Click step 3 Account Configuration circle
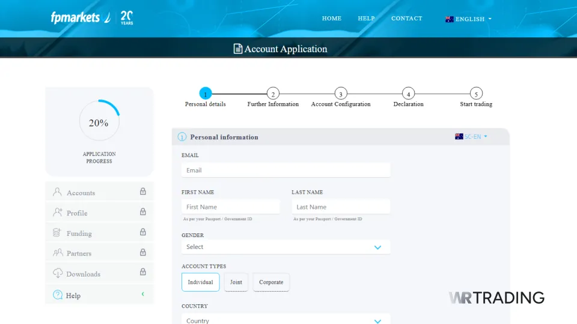This screenshot has height=324, width=577. click(341, 94)
